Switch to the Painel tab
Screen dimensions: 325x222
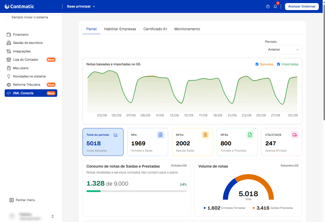click(92, 29)
